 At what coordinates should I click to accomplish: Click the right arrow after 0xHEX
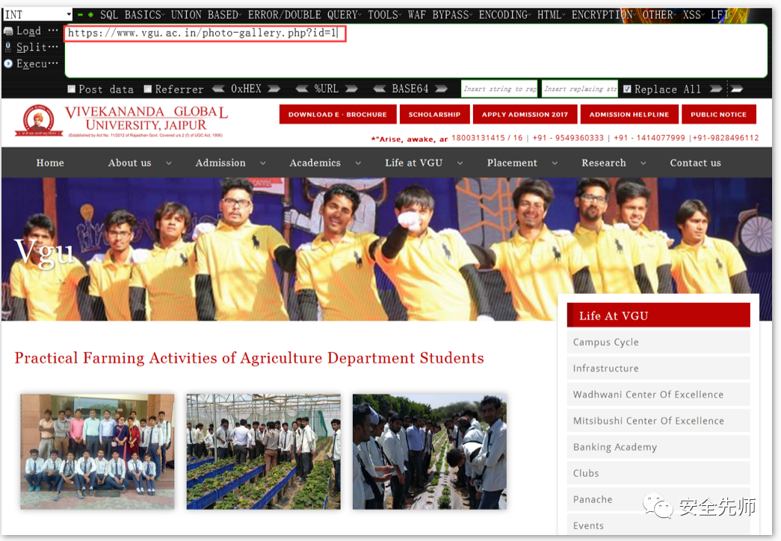coord(274,89)
